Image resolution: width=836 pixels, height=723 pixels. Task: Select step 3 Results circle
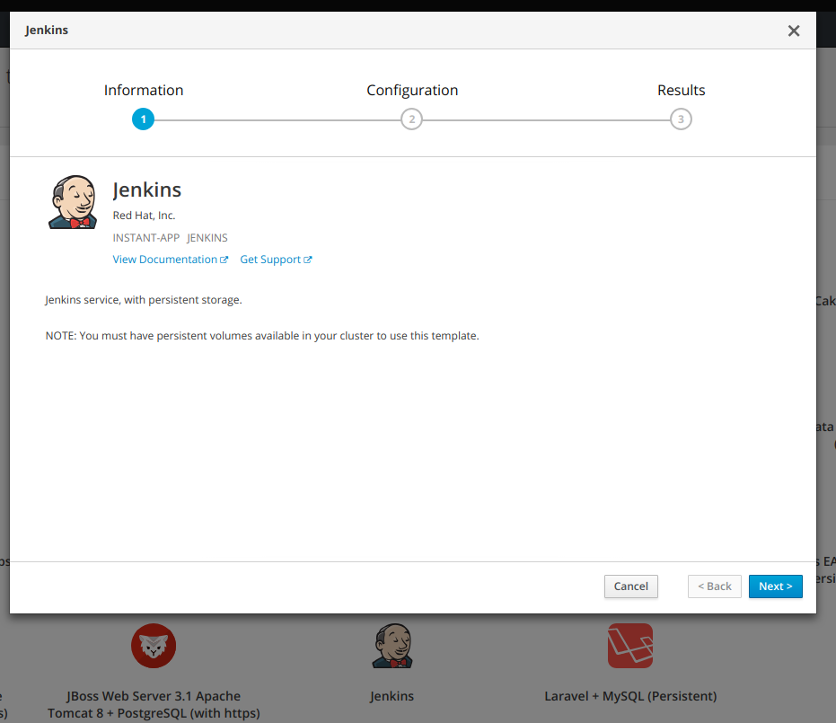tap(681, 119)
